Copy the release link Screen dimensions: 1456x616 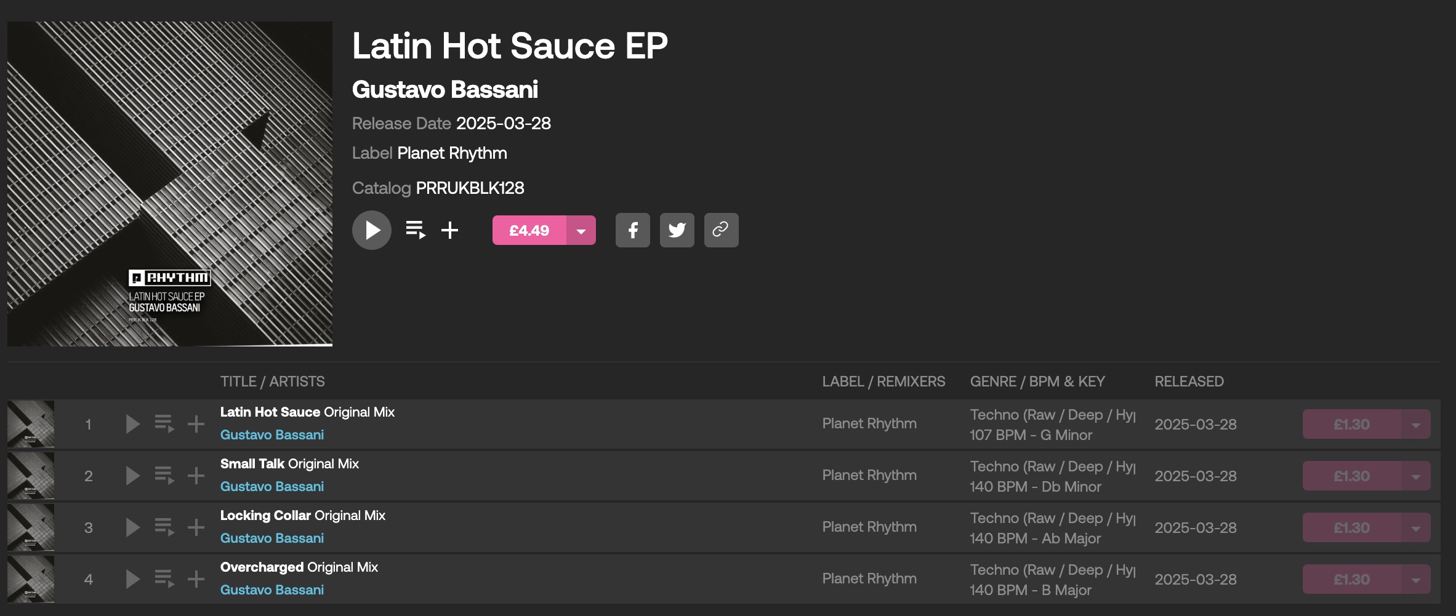pos(722,230)
